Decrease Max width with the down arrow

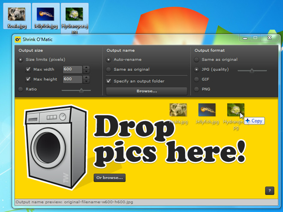pos(86,71)
